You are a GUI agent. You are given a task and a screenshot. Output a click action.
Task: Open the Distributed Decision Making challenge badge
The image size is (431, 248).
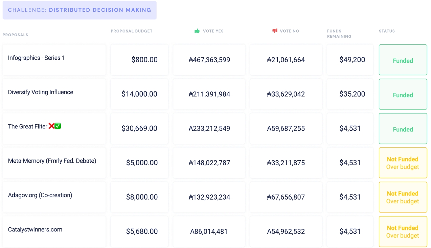coord(80,10)
